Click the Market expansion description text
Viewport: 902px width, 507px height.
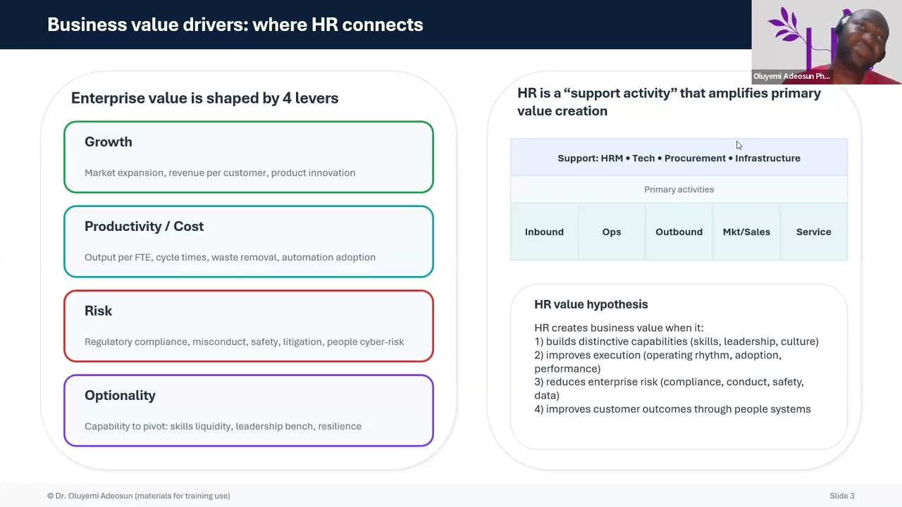click(220, 173)
